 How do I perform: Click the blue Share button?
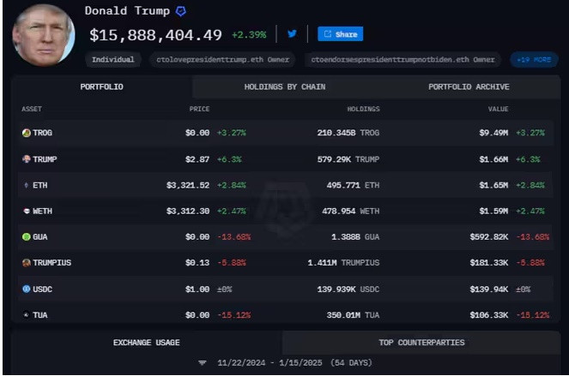tap(340, 34)
